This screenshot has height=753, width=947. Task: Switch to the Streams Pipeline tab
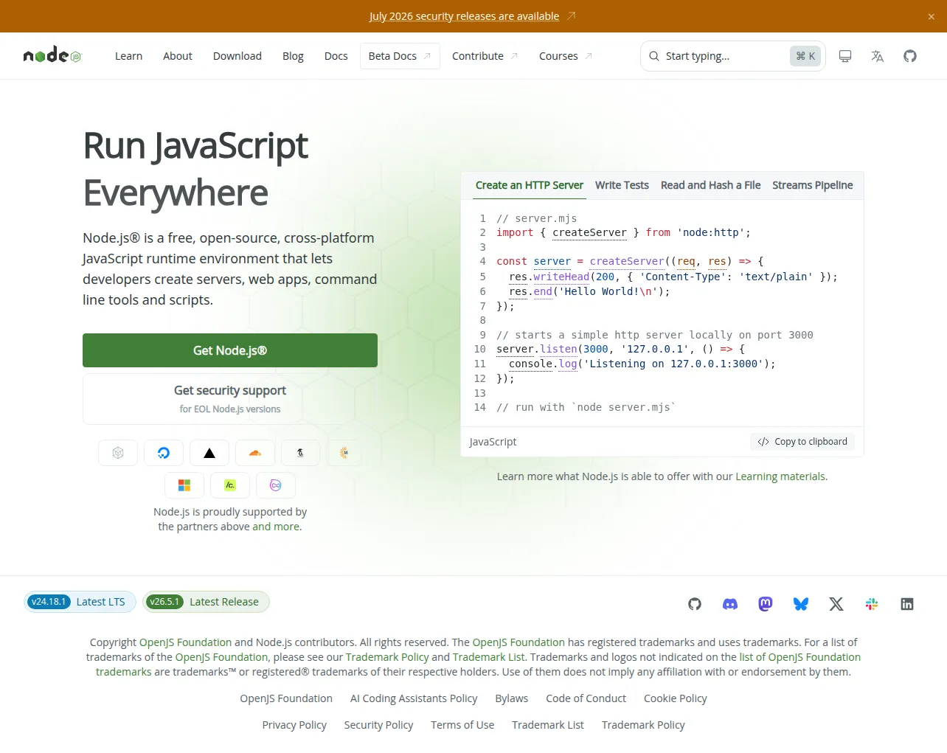pyautogui.click(x=813, y=185)
